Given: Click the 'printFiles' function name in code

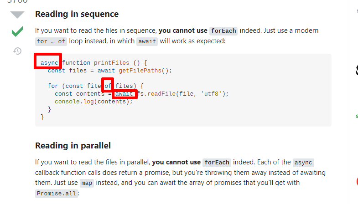Looking at the screenshot, I should [111, 63].
